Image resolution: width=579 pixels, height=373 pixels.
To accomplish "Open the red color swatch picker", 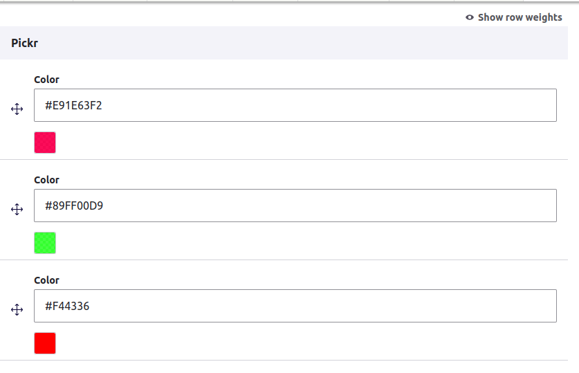I will [45, 343].
